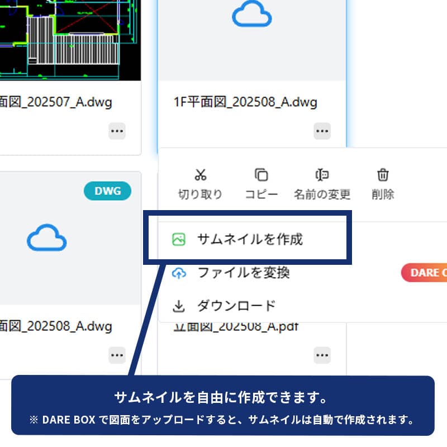Click the green thumbnail image icon
Viewport: 447px width, 447px height.
(x=179, y=240)
